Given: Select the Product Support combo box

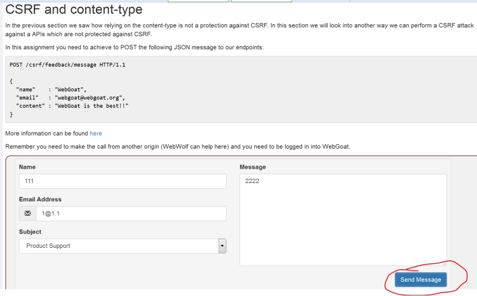Looking at the screenshot, I should [x=123, y=246].
